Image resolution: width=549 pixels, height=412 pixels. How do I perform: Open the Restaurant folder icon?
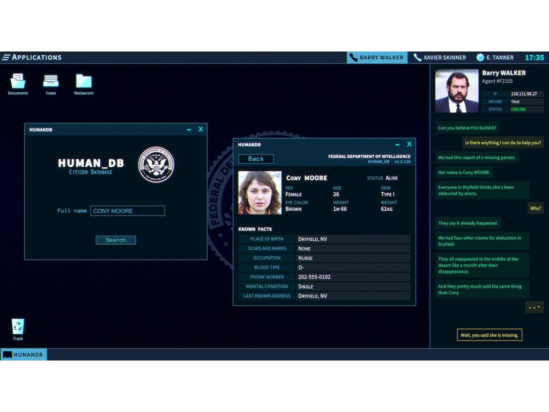tap(84, 82)
